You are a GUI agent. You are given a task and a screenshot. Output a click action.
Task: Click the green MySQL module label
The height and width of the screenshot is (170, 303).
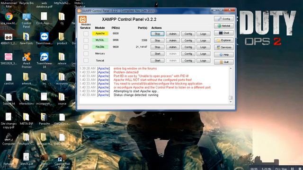100,40
